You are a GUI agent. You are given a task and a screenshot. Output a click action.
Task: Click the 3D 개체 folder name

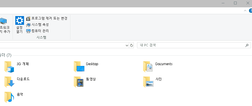point(23,64)
